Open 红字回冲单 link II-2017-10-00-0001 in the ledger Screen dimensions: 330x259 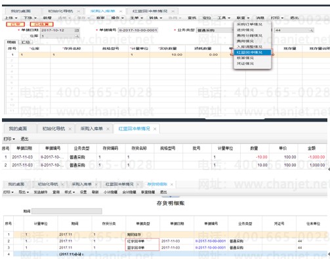tap(211, 241)
